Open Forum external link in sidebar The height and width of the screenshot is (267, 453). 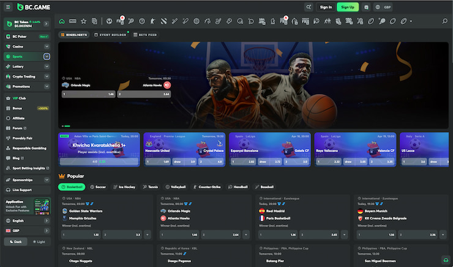[x=27, y=128]
